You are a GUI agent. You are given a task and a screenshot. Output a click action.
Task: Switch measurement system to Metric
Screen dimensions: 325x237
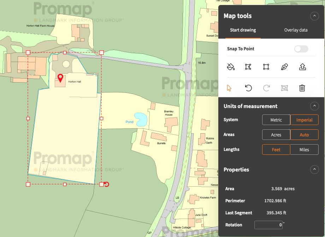point(276,120)
